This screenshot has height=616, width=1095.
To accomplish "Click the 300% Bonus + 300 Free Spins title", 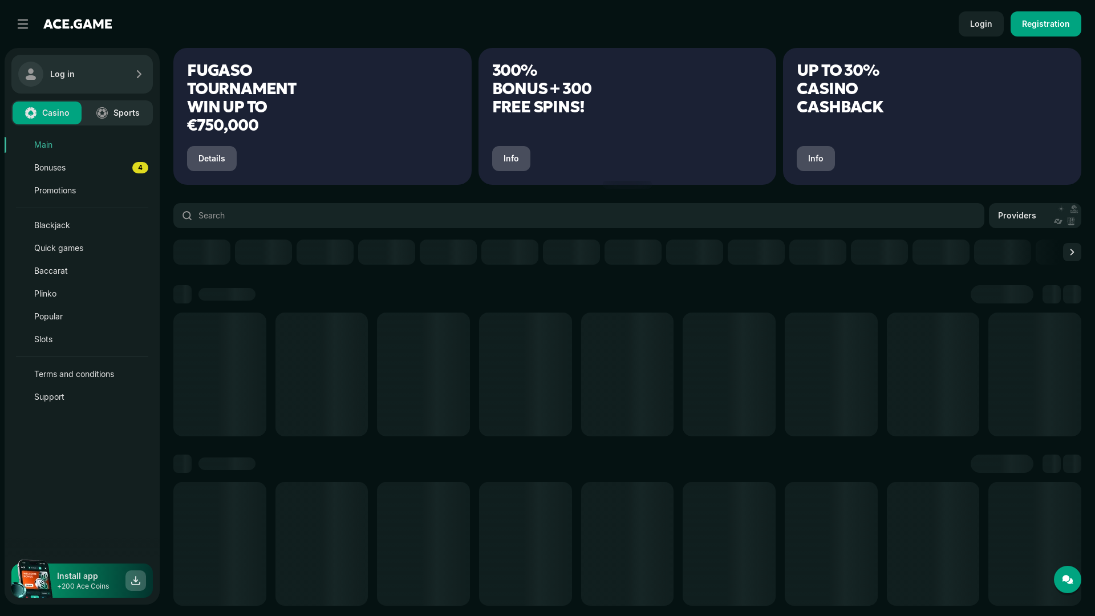I will 542,88.
